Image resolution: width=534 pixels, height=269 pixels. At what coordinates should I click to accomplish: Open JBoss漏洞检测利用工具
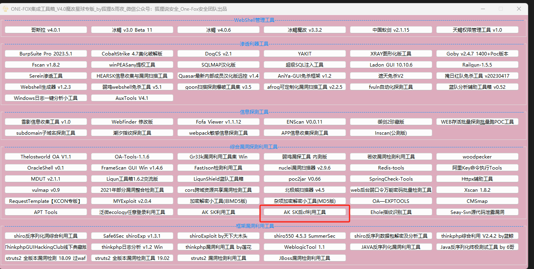point(305,258)
